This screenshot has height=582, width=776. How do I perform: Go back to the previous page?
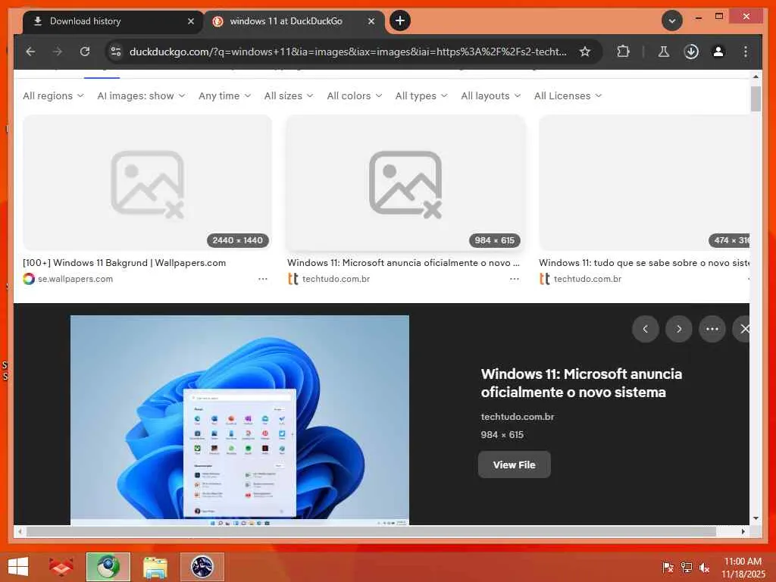pyautogui.click(x=30, y=52)
